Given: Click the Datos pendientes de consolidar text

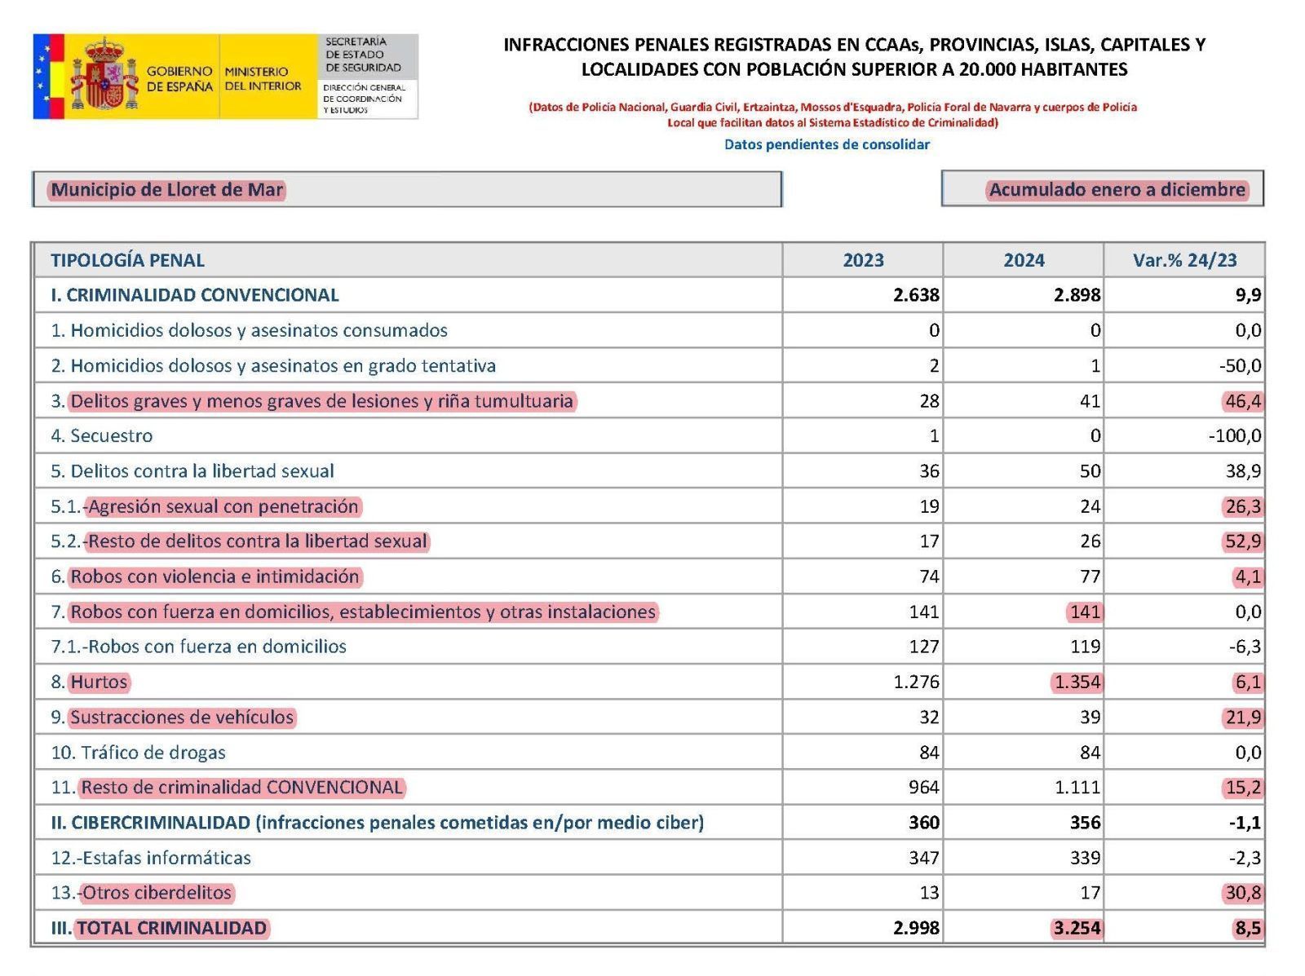Looking at the screenshot, I should click(x=827, y=144).
